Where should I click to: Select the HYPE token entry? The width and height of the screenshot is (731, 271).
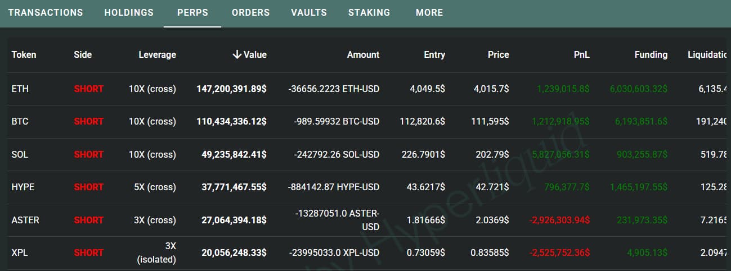tap(23, 187)
